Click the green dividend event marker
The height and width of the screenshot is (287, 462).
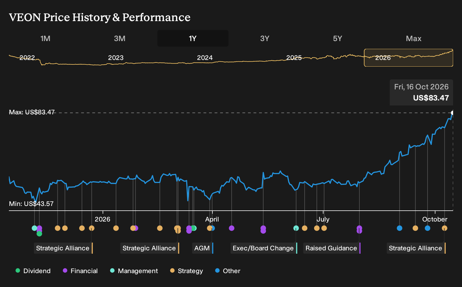39,234
